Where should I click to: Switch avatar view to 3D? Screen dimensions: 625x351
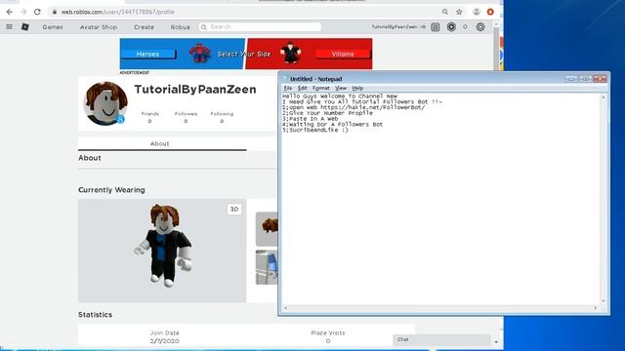(234, 210)
